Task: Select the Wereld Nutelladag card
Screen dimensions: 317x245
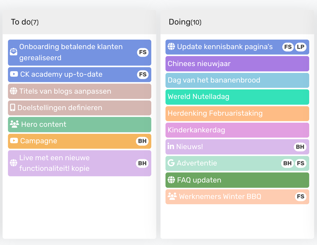Action: 237,97
